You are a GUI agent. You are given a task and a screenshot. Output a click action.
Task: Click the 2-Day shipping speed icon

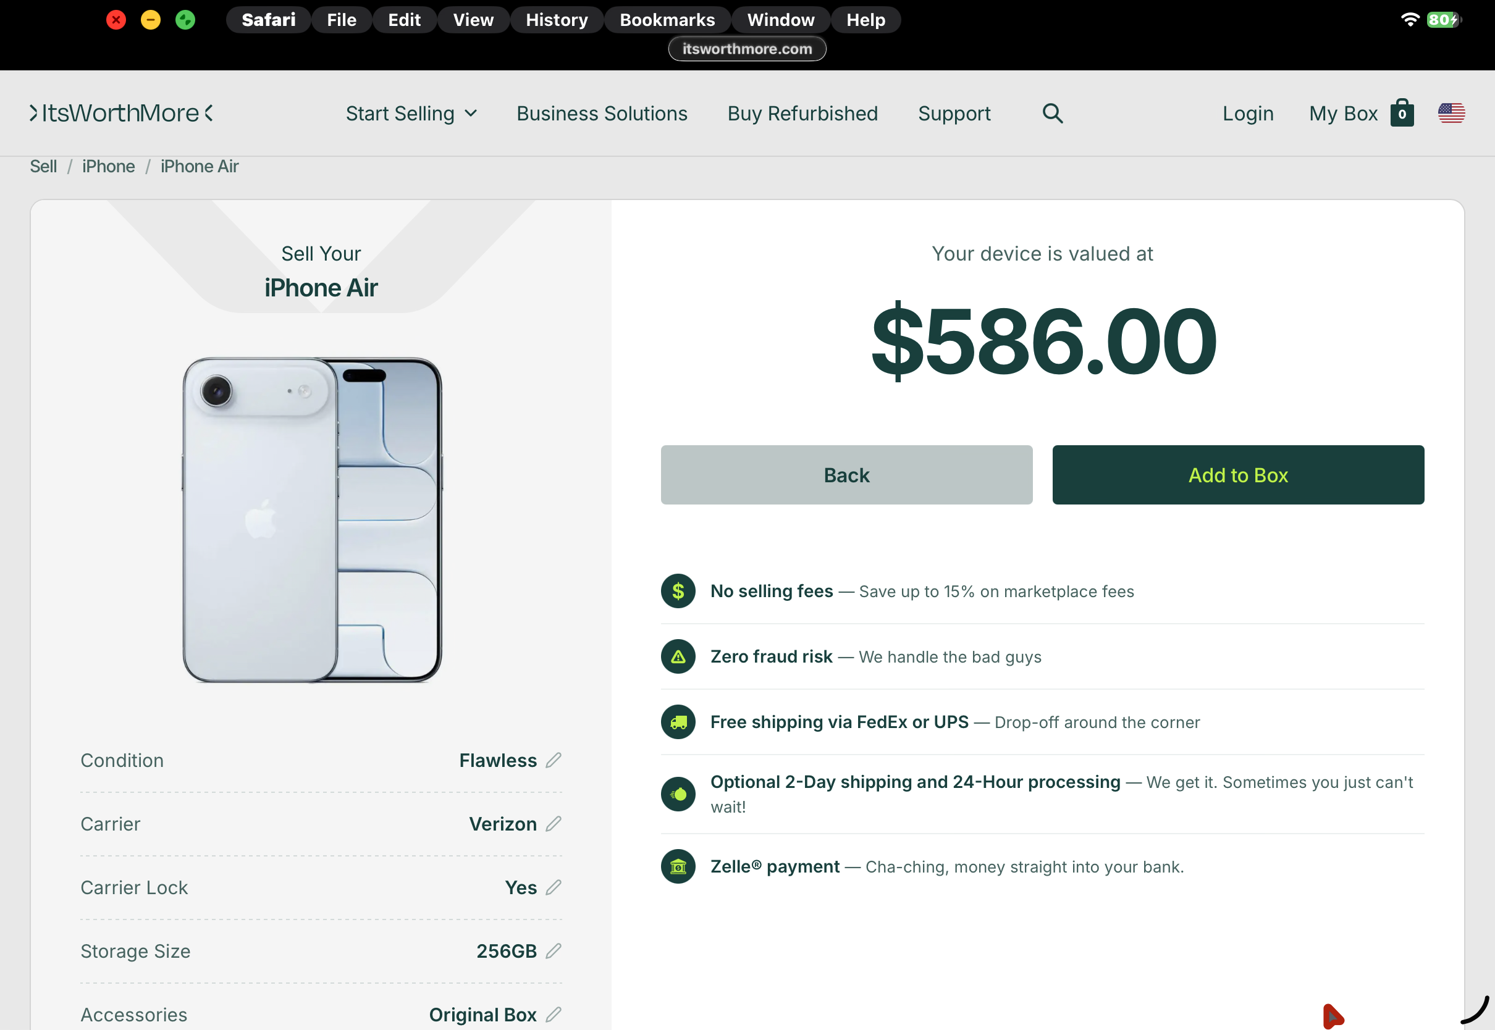pos(678,793)
